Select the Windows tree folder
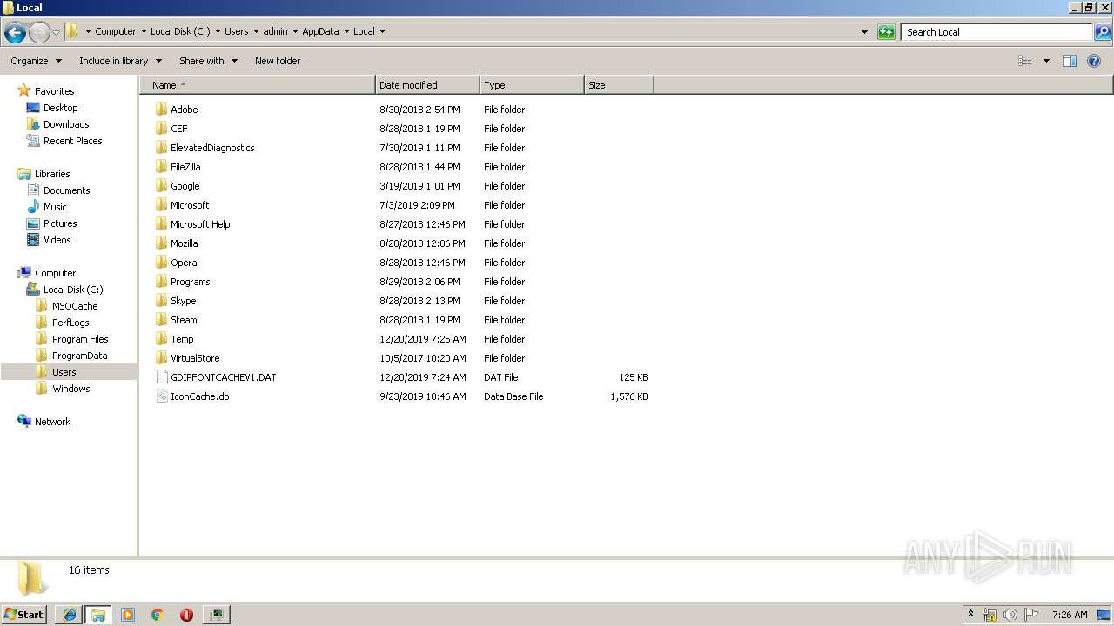Screen dimensions: 1114x626 click(70, 389)
